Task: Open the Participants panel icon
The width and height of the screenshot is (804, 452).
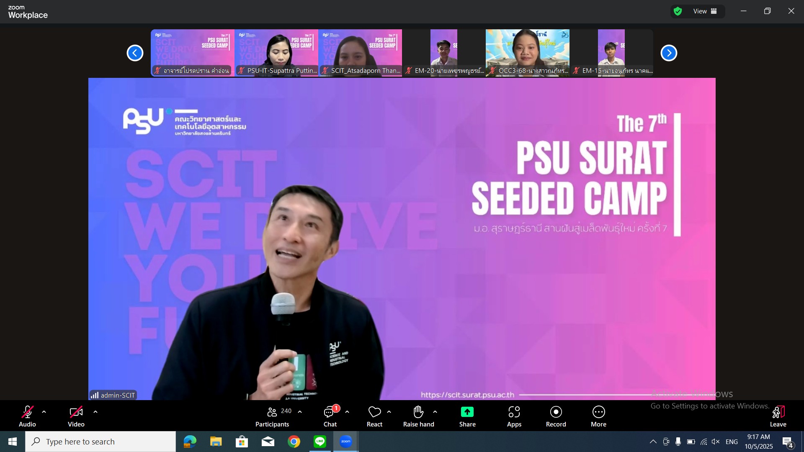Action: point(272,412)
